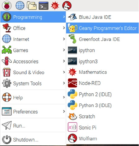This screenshot has width=139, height=146.
Task: Launch the web browser globe icon in the taskbar
Action: pos(20,5)
